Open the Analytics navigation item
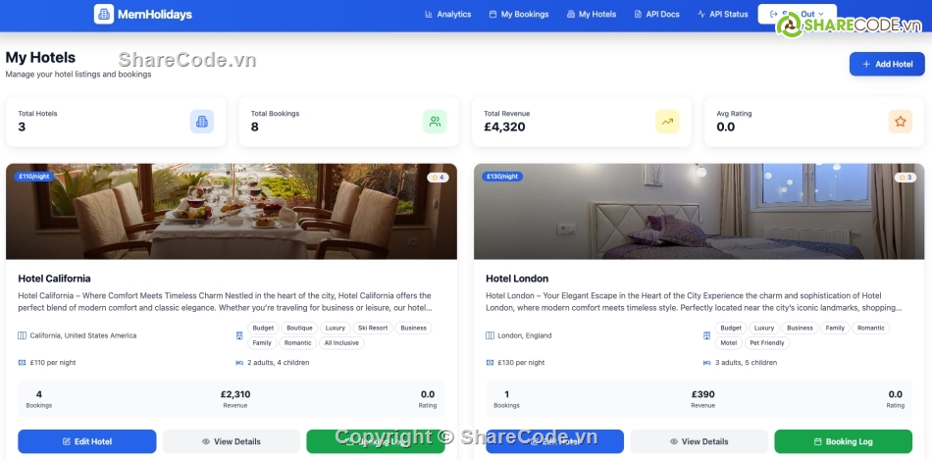Screen dimensions: 932x460 448,15
